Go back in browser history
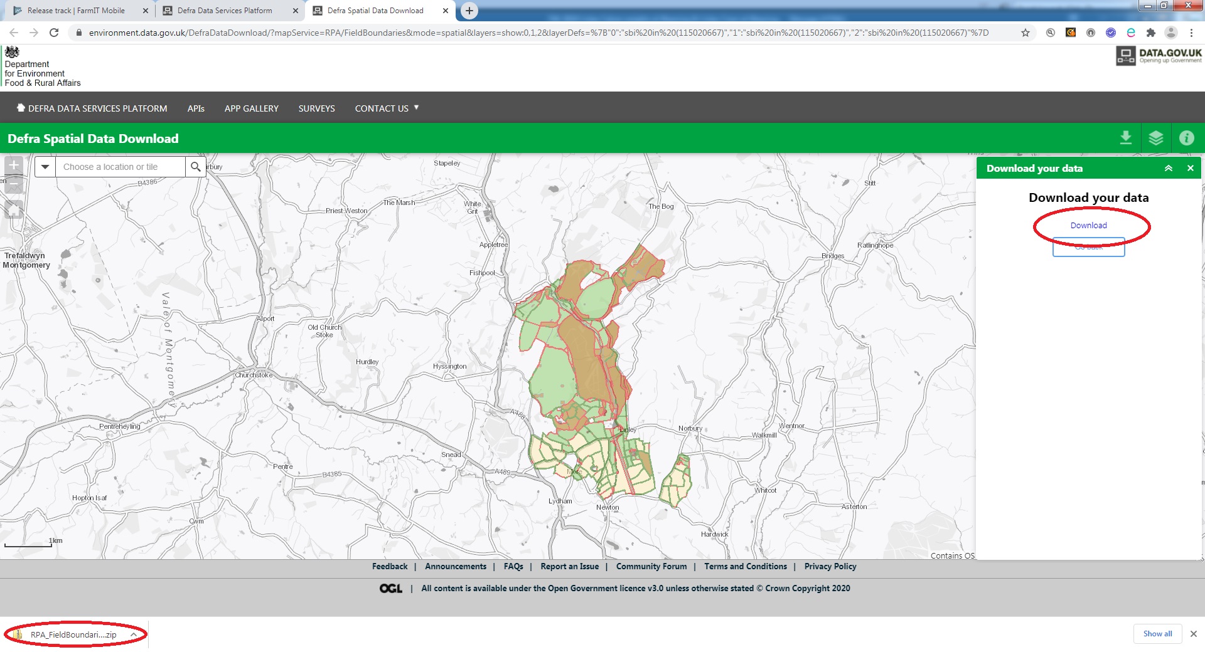 pyautogui.click(x=14, y=33)
